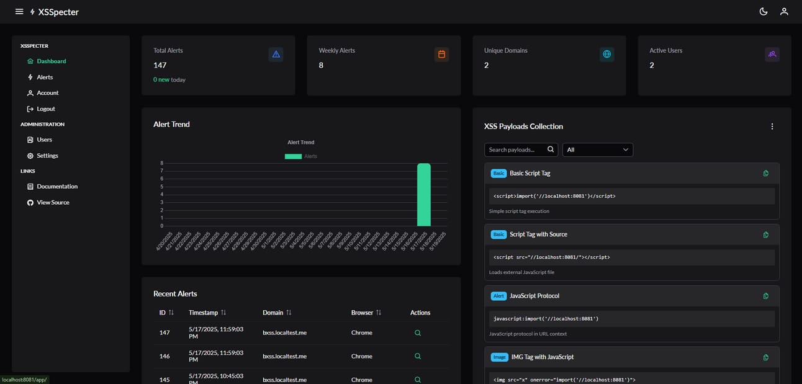This screenshot has width=802, height=384.
Task: Click the green bar in Alert Trend chart
Action: tap(424, 195)
